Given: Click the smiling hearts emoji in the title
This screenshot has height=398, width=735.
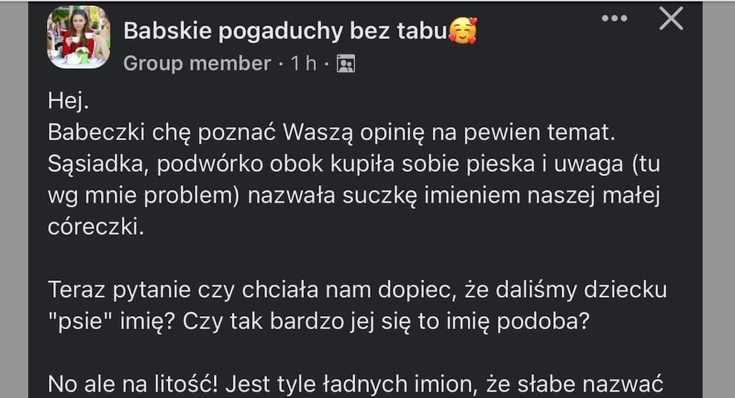Looking at the screenshot, I should point(462,31).
